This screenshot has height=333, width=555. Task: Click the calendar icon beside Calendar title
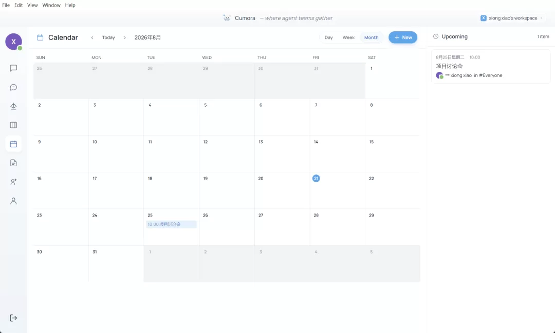tap(40, 37)
